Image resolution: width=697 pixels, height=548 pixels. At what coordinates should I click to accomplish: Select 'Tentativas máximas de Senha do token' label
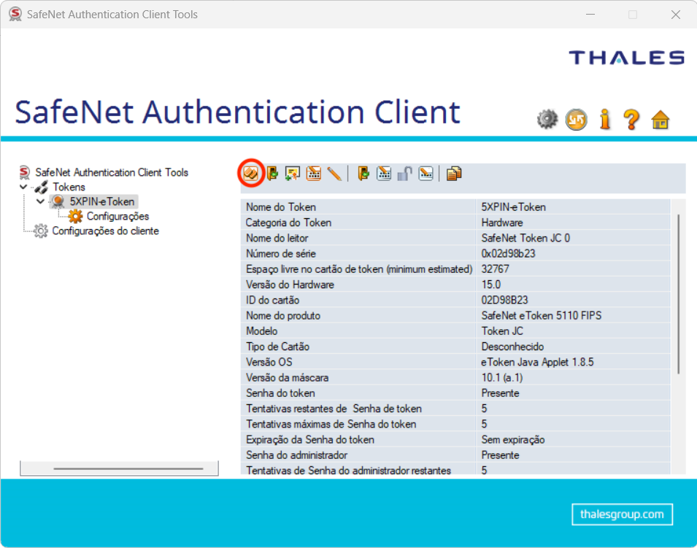[331, 425]
